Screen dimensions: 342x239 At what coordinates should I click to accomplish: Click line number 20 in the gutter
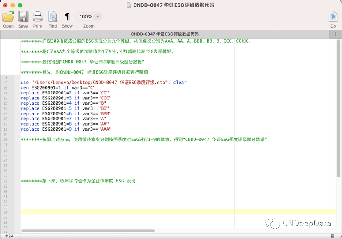coord(5,140)
